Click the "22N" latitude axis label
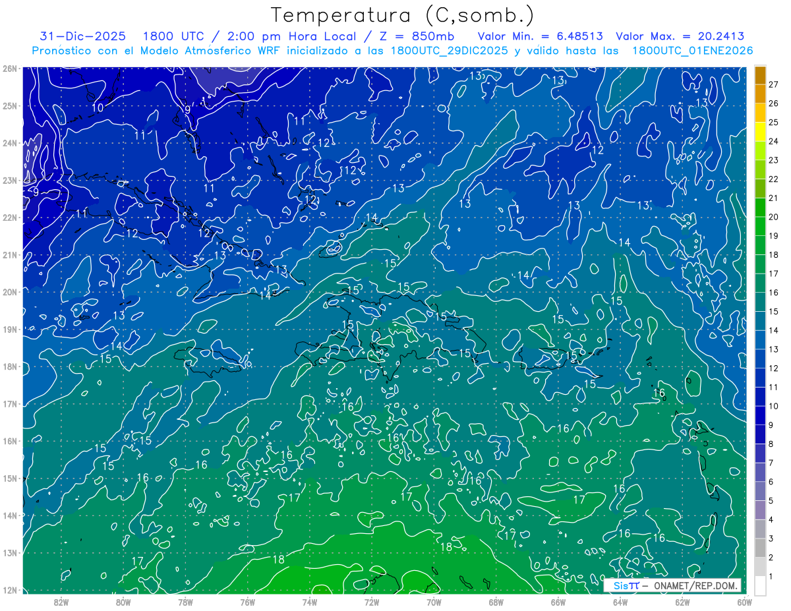The height and width of the screenshot is (611, 791). [10, 218]
